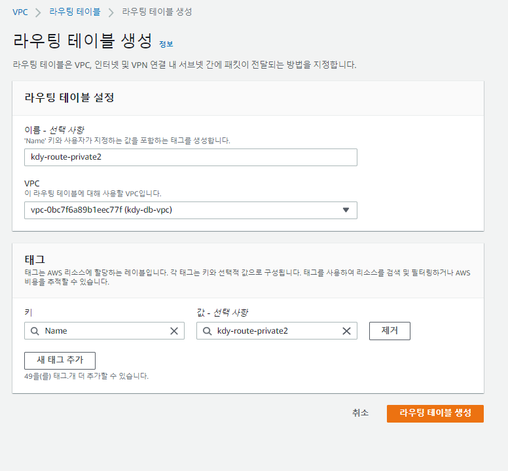
Task: Go to 라우팅 테이블 breadcrumb link
Action: coord(75,12)
